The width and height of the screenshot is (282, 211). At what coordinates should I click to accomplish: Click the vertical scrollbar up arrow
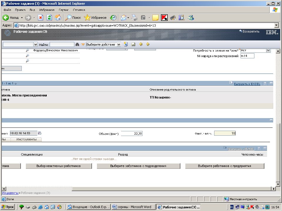[x=278, y=51]
